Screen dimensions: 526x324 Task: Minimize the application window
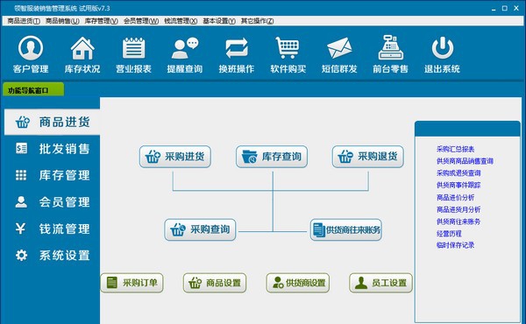click(494, 9)
